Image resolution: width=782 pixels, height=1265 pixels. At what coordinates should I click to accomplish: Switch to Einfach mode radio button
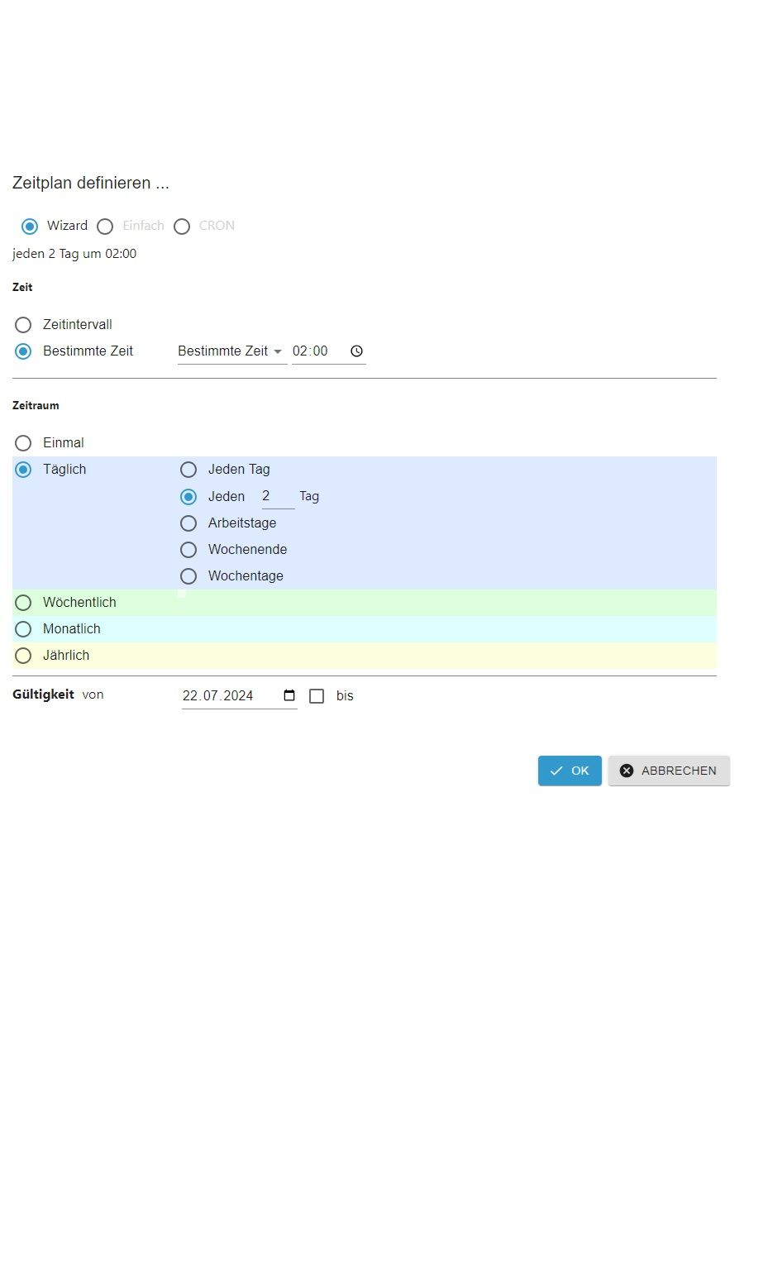(105, 226)
